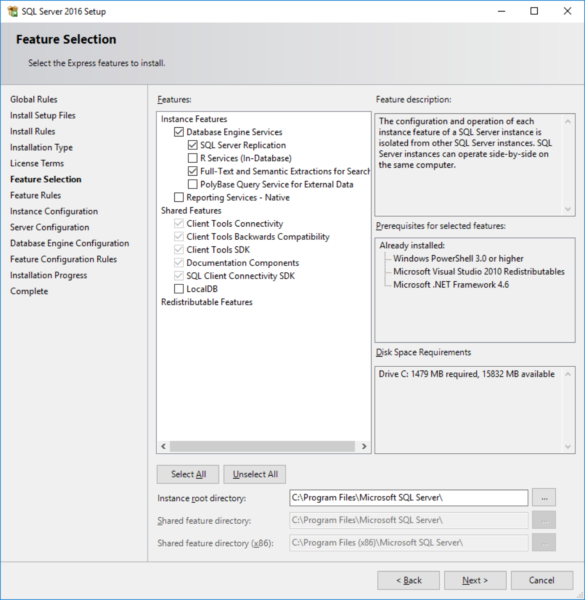
Task: Browse for shared feature directory
Action: tap(544, 520)
